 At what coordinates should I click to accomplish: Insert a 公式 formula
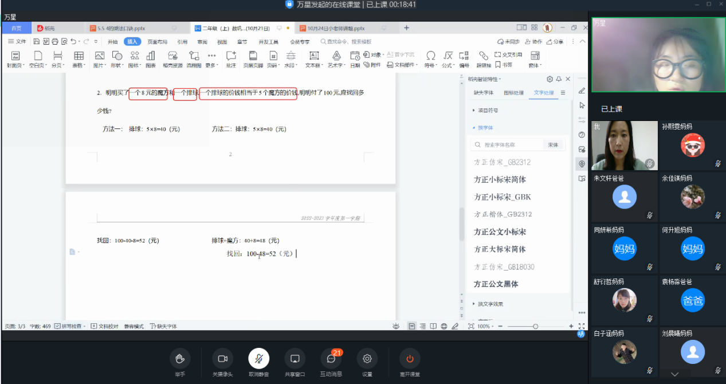click(449, 59)
